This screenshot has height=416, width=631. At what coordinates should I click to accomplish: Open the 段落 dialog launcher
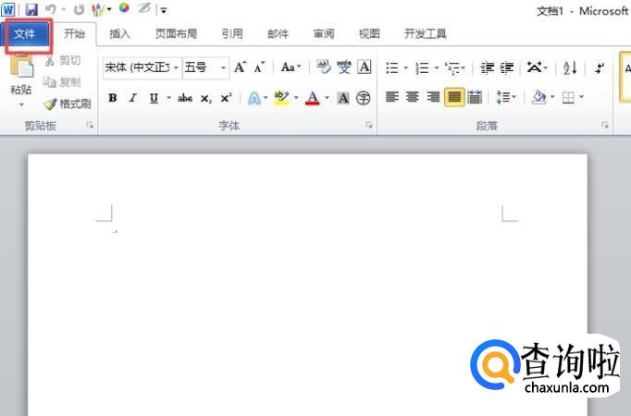[x=605, y=126]
